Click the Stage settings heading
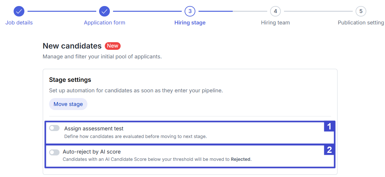This screenshot has width=385, height=177. [70, 80]
